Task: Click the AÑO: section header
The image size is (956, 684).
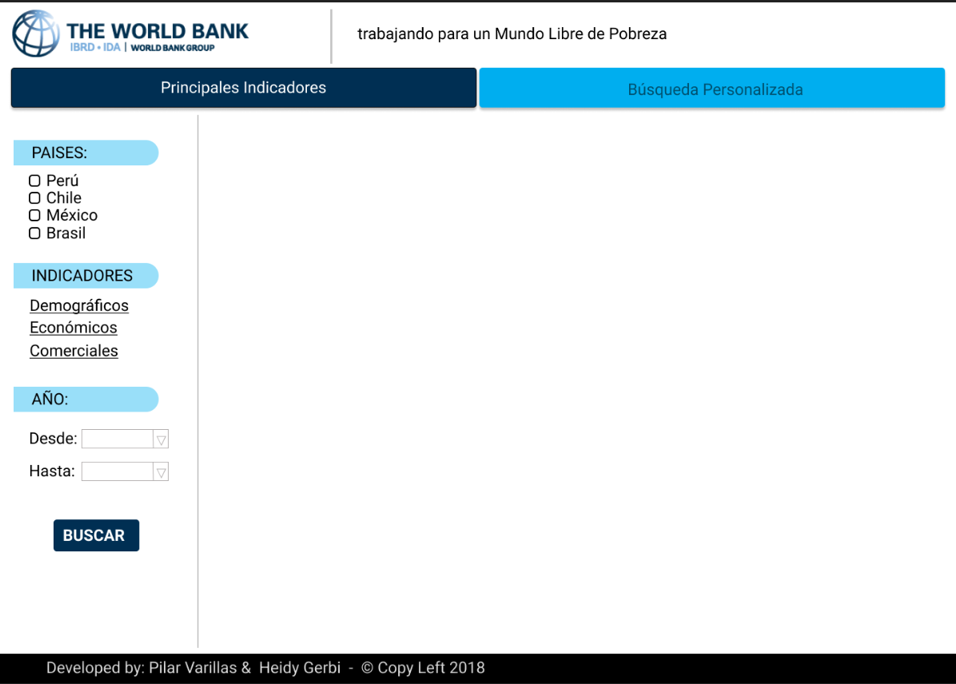Action: [86, 400]
